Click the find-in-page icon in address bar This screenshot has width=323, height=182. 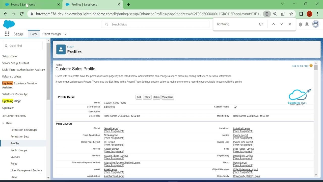[267, 14]
